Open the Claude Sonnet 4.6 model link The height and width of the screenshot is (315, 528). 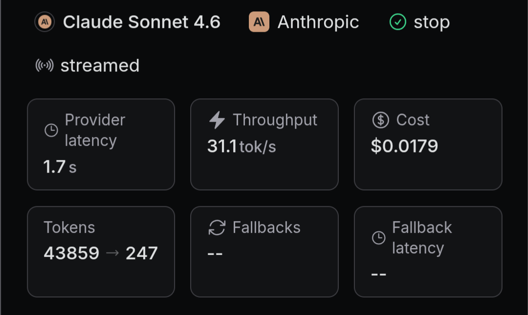click(141, 22)
